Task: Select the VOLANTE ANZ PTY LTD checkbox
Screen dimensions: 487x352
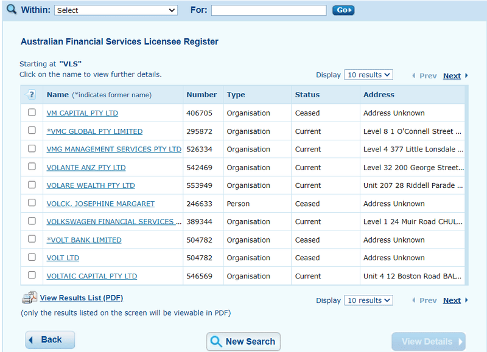Action: 32,167
